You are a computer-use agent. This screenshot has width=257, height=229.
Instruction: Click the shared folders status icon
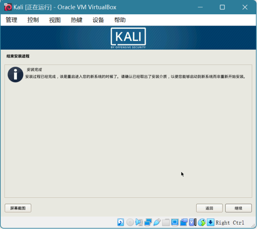[166, 222]
